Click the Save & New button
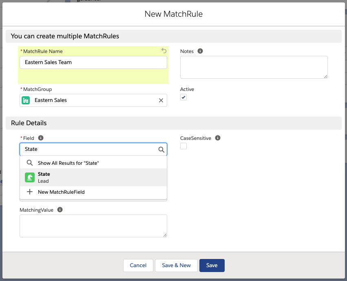The image size is (347, 281). coord(176,265)
